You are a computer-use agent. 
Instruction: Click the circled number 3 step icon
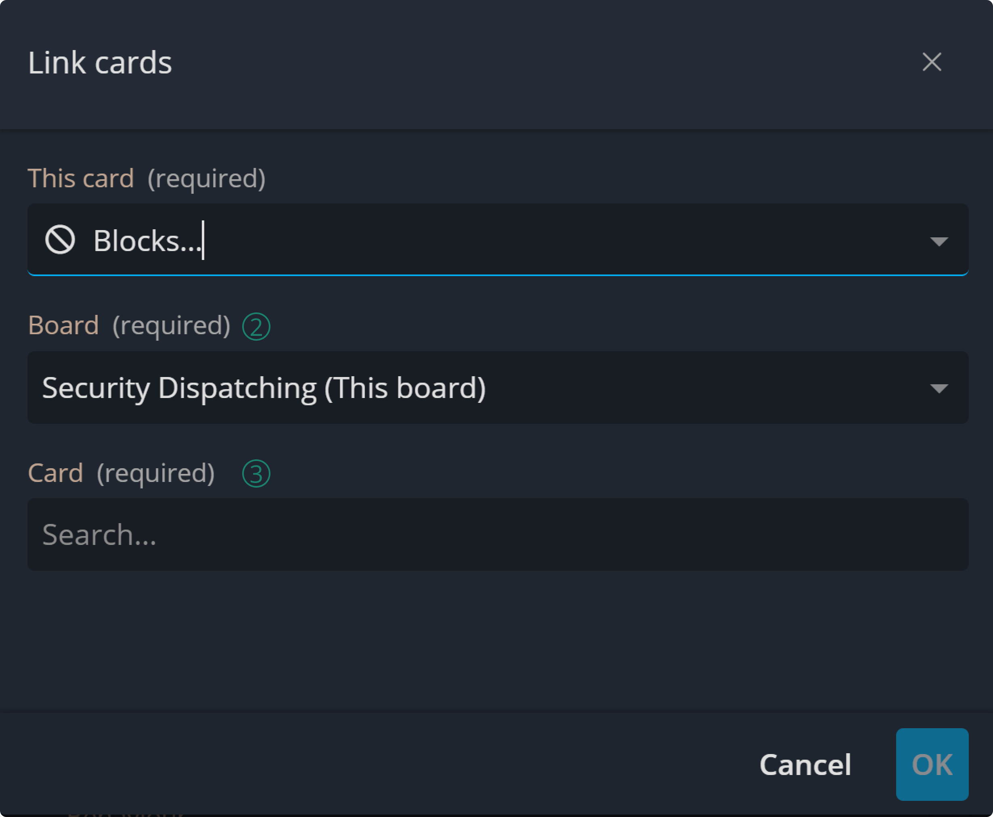pos(256,473)
